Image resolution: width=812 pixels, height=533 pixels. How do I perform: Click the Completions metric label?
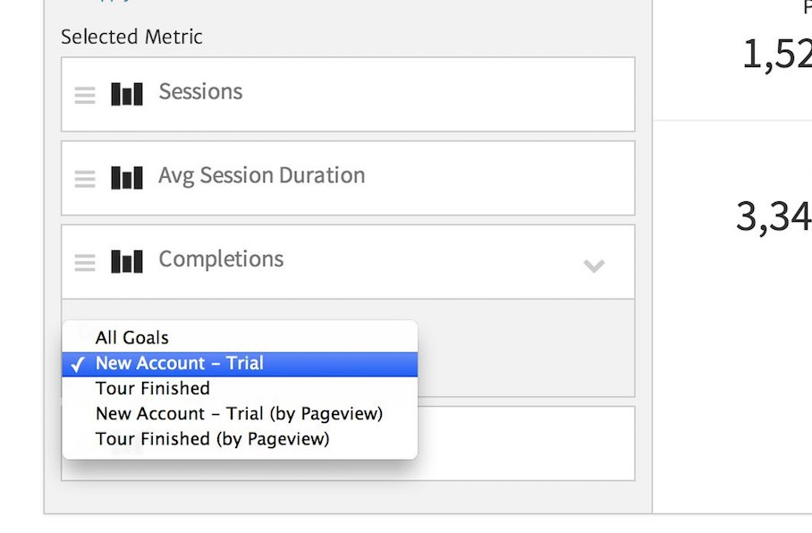click(221, 259)
